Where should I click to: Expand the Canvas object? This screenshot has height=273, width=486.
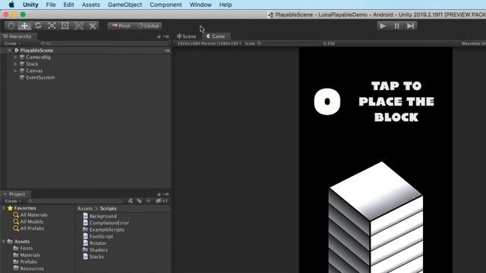[15, 71]
